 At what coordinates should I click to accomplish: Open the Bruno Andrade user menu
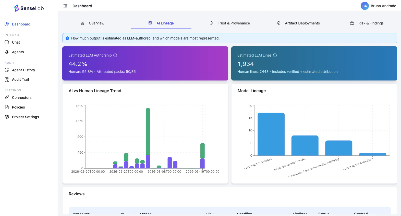tap(383, 6)
